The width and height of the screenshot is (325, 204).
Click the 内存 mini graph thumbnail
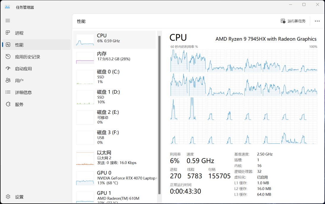85,58
